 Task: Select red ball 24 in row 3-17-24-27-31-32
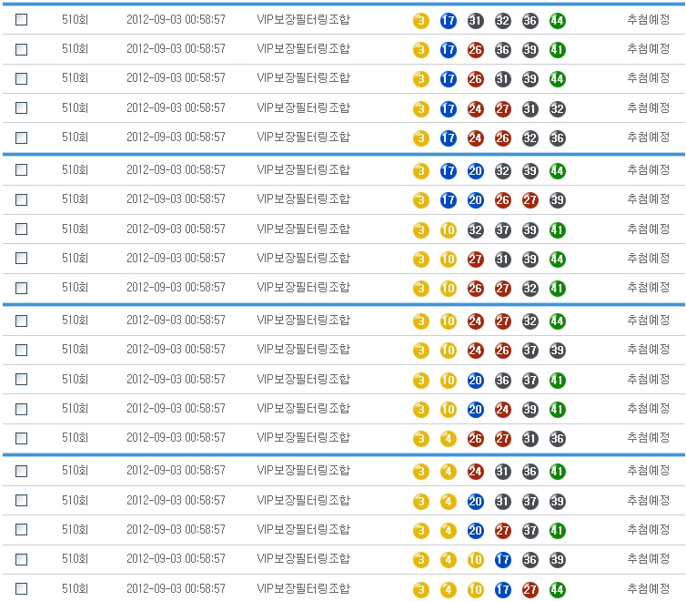pos(475,109)
